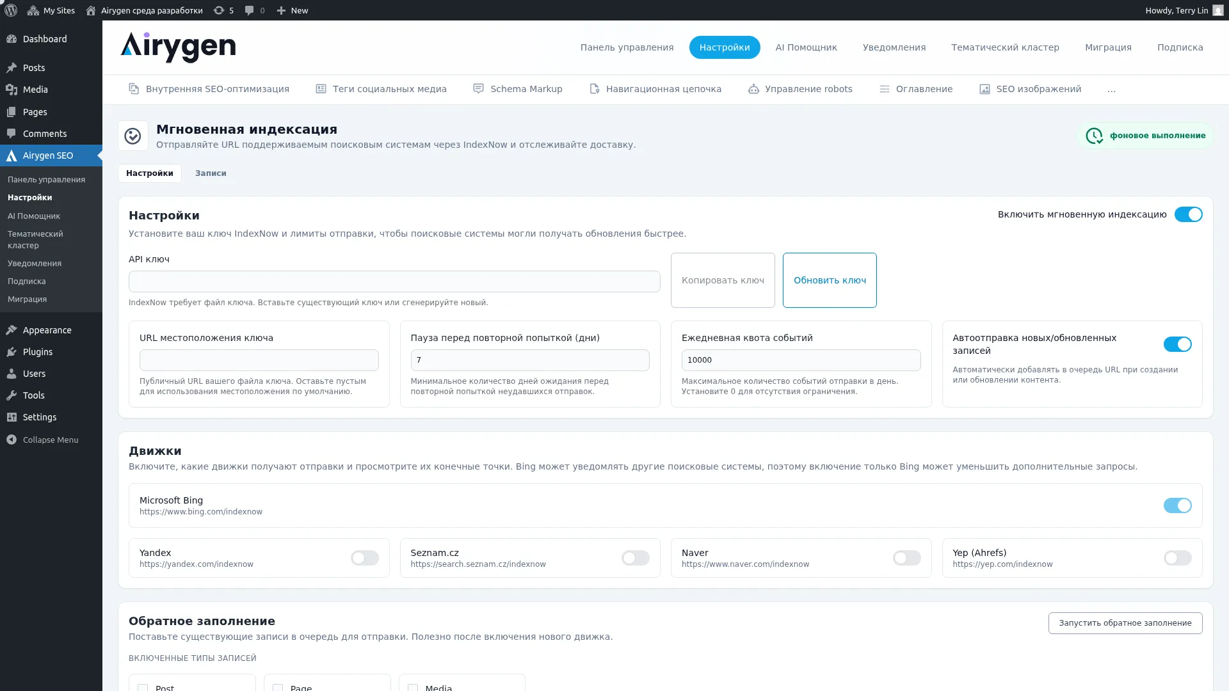
Task: Click the key location URL field
Action: pyautogui.click(x=259, y=360)
